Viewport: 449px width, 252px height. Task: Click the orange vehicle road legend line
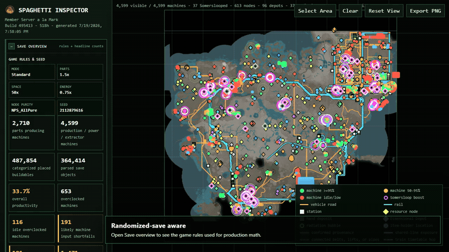tap(304, 205)
